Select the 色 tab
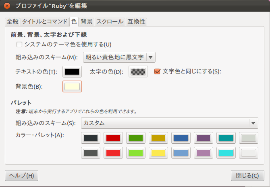The width and height of the screenshot is (270, 187). (x=74, y=22)
